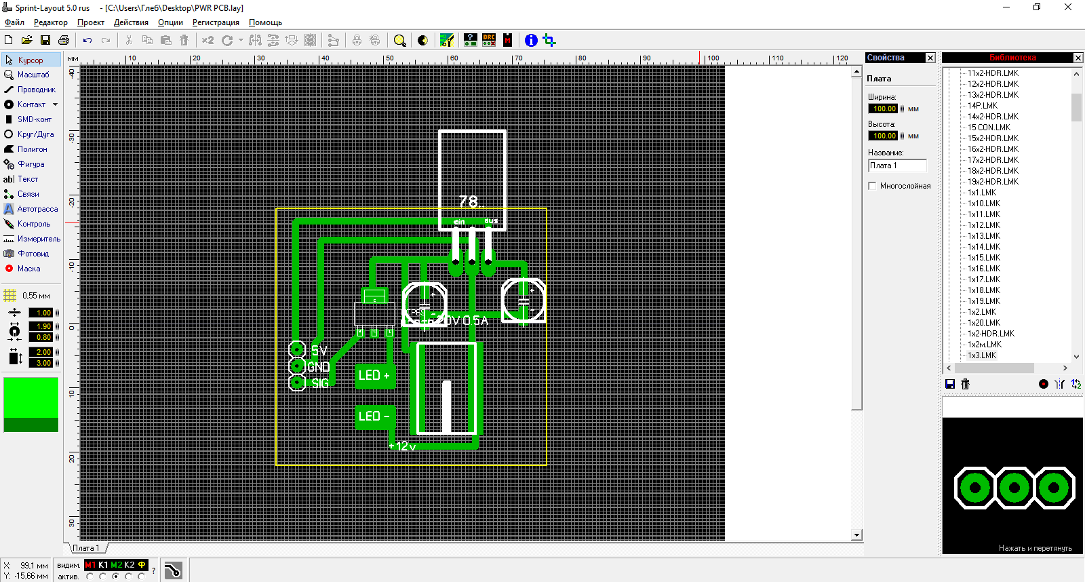Screen dimensions: 1085x582
Task: Open file using folder icon
Action: click(x=27, y=41)
